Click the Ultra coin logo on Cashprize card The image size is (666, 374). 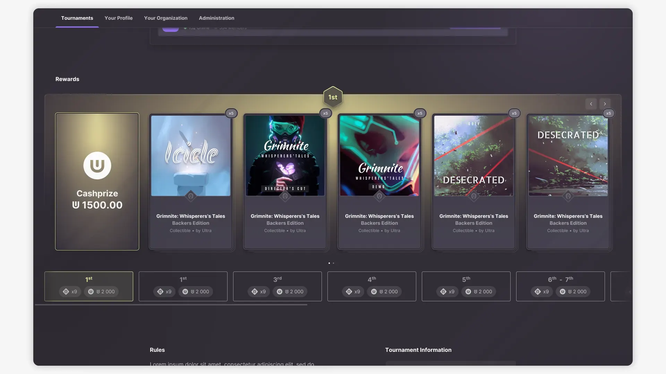point(97,166)
